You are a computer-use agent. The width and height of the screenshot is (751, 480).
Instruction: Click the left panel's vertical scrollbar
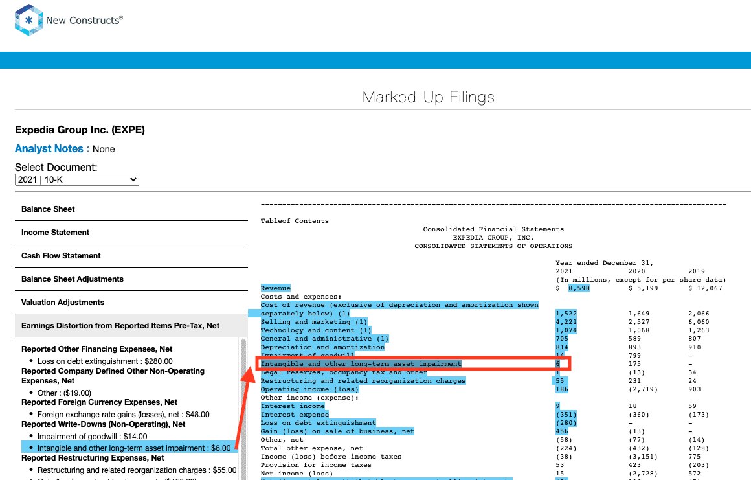pyautogui.click(x=243, y=409)
